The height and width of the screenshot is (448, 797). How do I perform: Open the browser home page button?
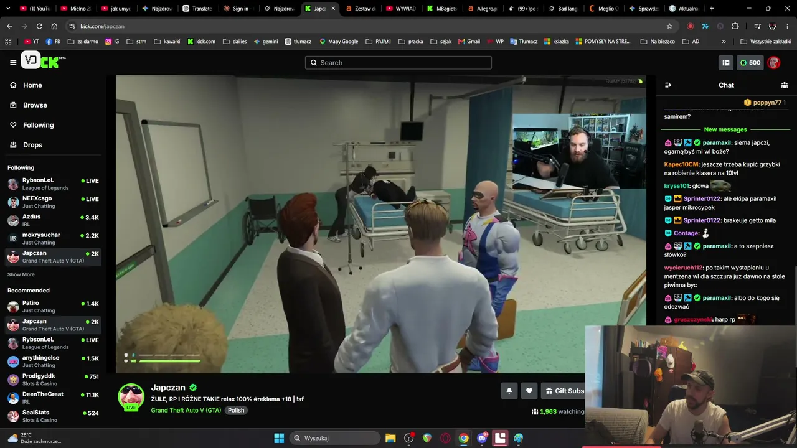click(54, 26)
